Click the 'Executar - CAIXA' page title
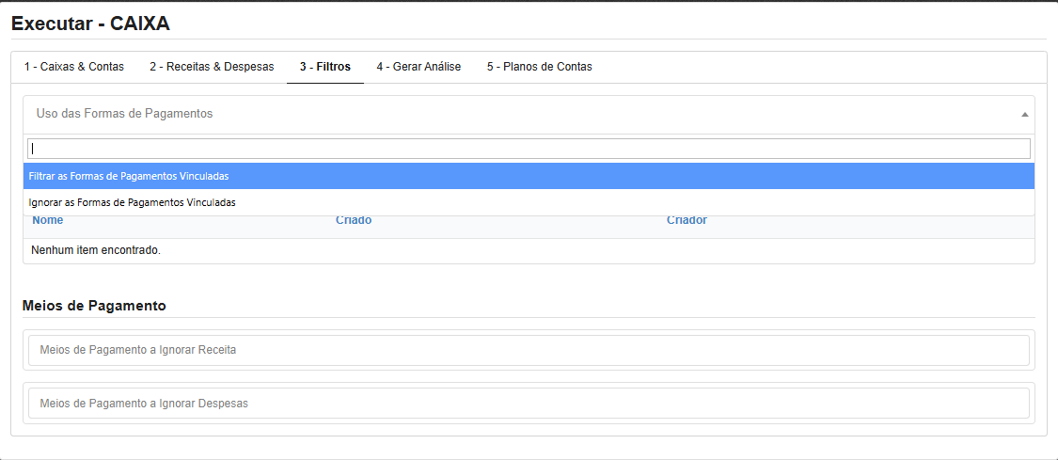Viewport: 1058px width, 460px height. coord(90,24)
